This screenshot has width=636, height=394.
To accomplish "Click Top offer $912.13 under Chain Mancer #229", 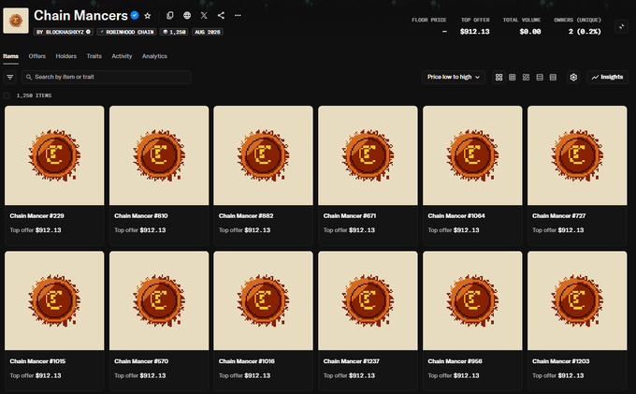I will (36, 230).
